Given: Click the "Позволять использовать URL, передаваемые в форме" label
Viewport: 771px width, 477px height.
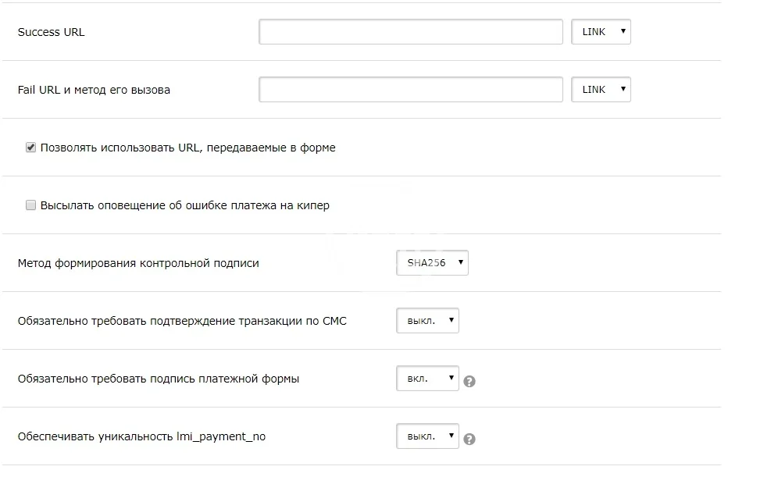Looking at the screenshot, I should click(x=187, y=148).
